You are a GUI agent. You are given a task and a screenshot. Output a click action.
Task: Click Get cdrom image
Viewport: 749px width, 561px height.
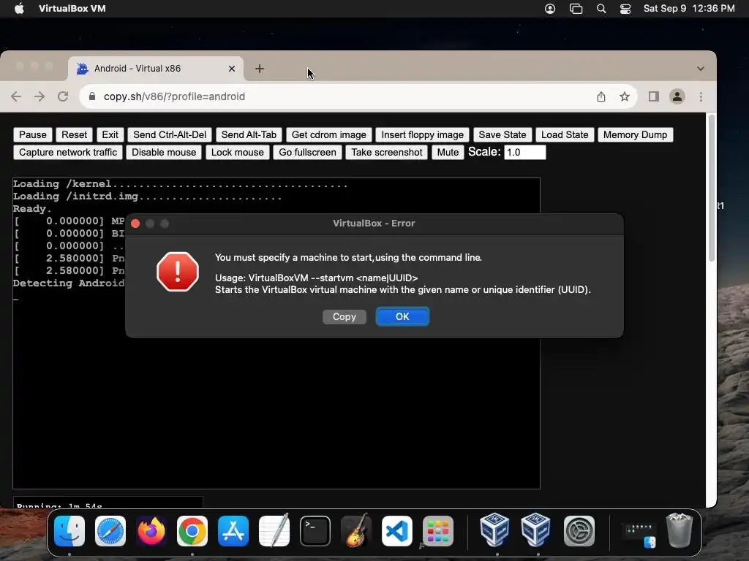(x=328, y=135)
